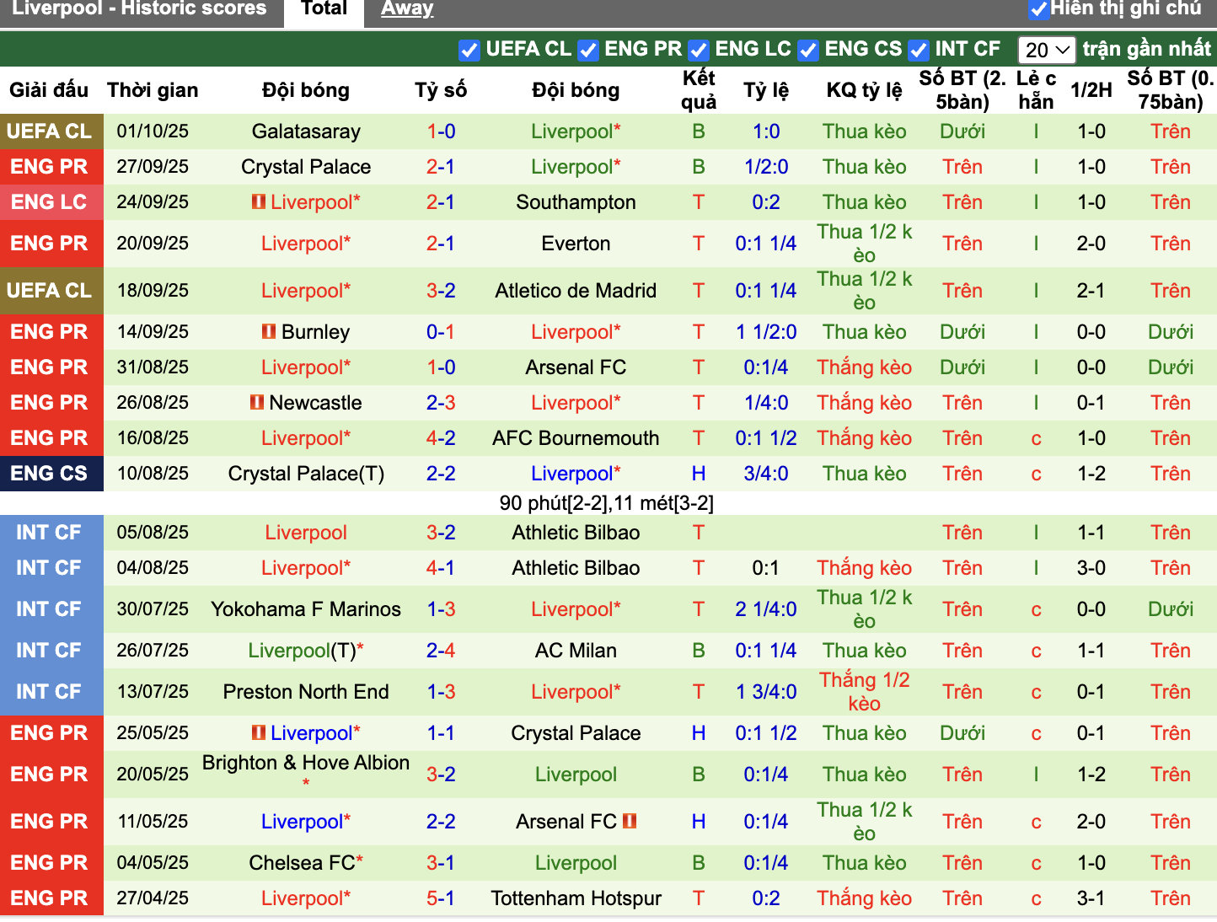The height and width of the screenshot is (922, 1217).
Task: Open Athletic Bilbao link in 04/08/25 row
Action: (x=576, y=568)
